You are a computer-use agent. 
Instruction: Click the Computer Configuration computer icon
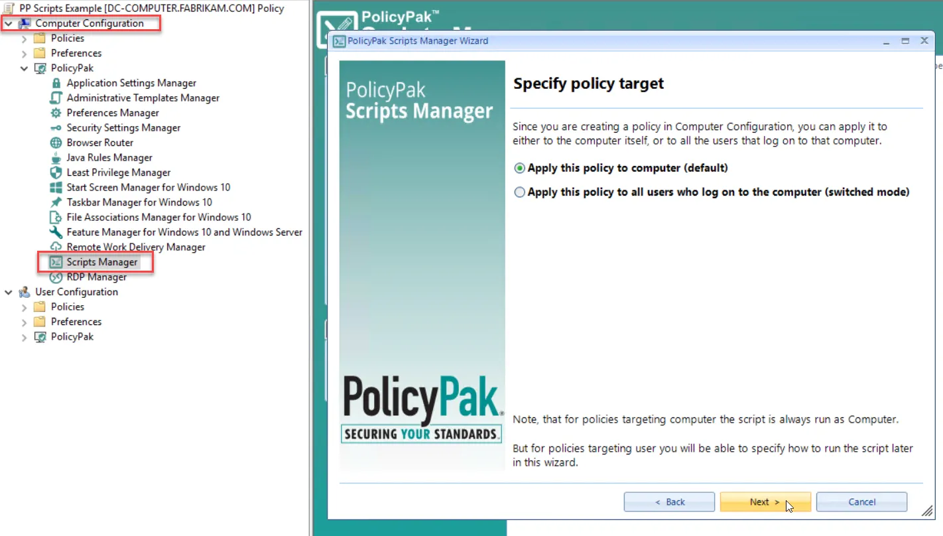[x=25, y=23]
